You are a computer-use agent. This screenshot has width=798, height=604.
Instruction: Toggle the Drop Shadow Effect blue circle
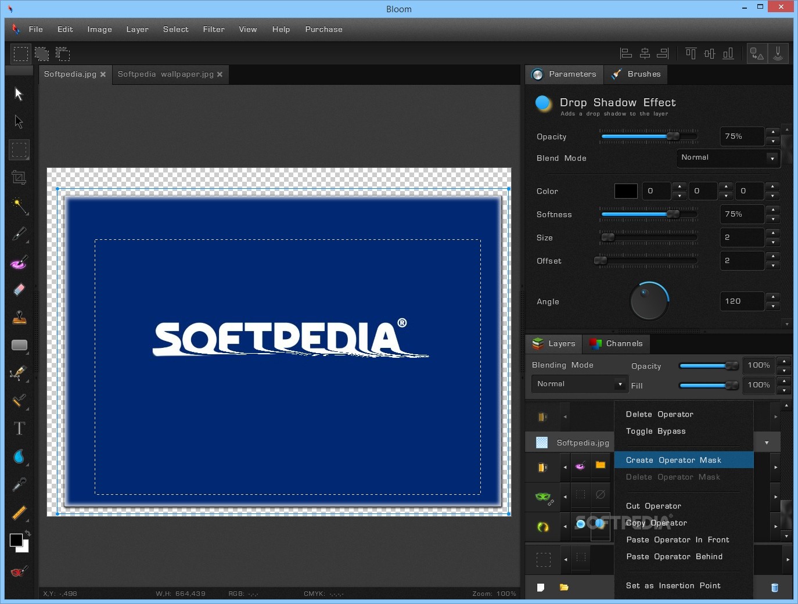tap(543, 103)
